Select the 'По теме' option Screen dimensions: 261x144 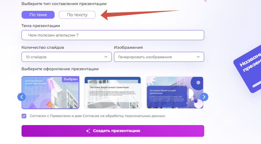(x=38, y=15)
